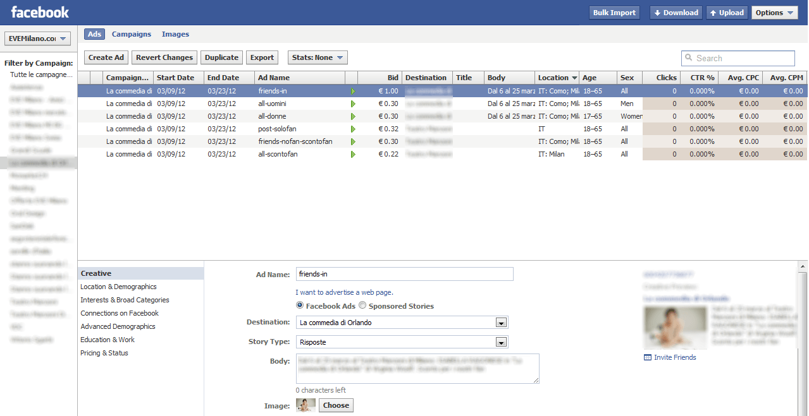This screenshot has height=416, width=809.
Task: Select the all-scontofan ad name cell
Action: coord(300,154)
